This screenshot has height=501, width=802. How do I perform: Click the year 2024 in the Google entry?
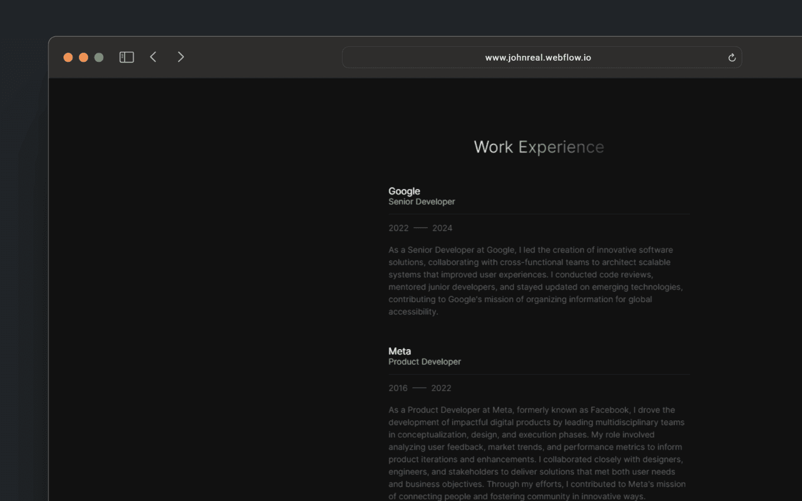[442, 228]
